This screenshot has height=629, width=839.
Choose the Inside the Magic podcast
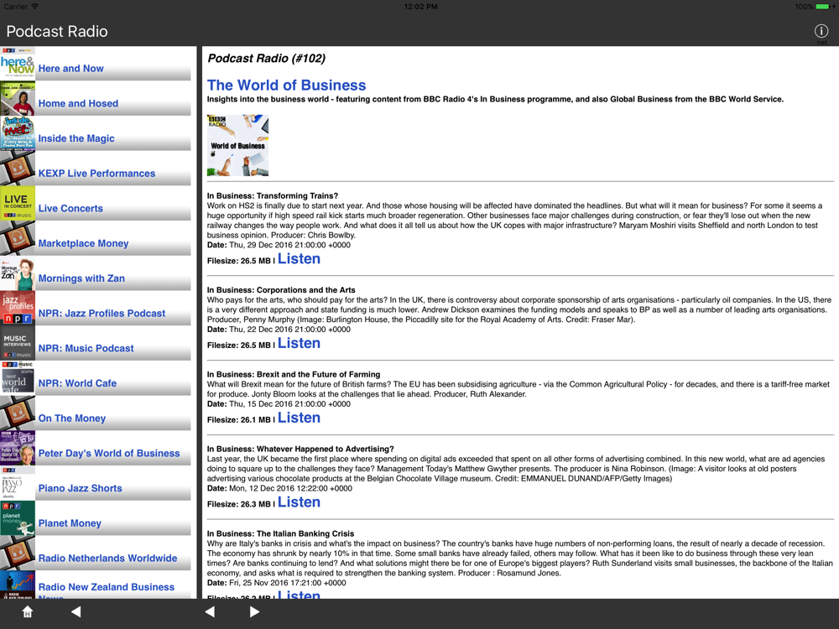click(76, 138)
